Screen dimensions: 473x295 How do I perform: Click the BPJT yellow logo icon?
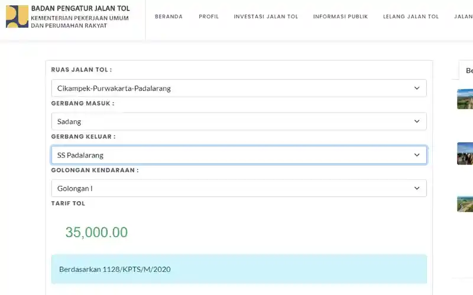17,17
